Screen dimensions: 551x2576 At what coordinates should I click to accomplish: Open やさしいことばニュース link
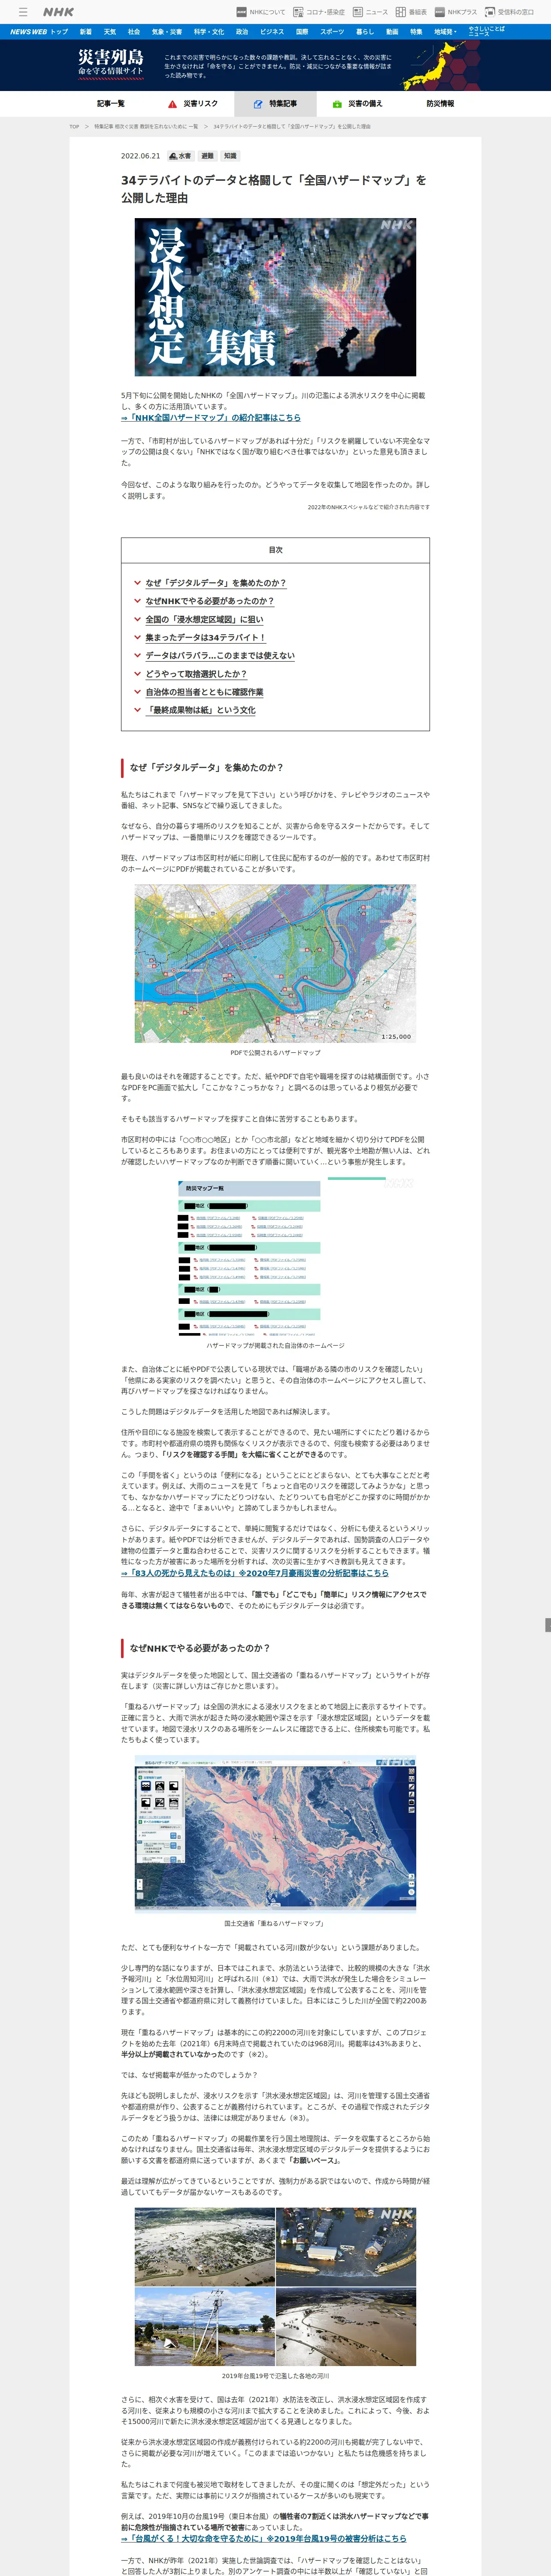[487, 32]
